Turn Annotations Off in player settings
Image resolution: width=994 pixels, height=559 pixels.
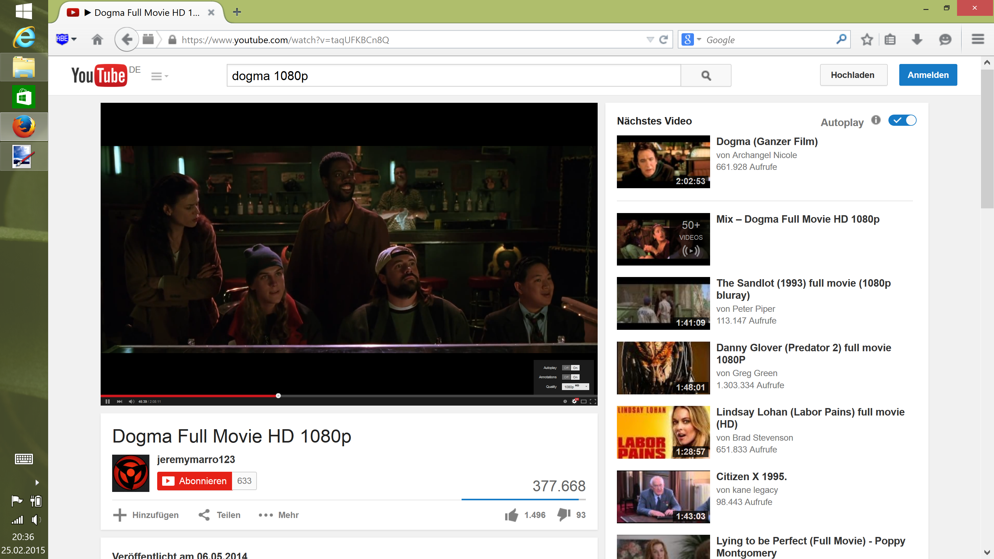click(x=566, y=377)
